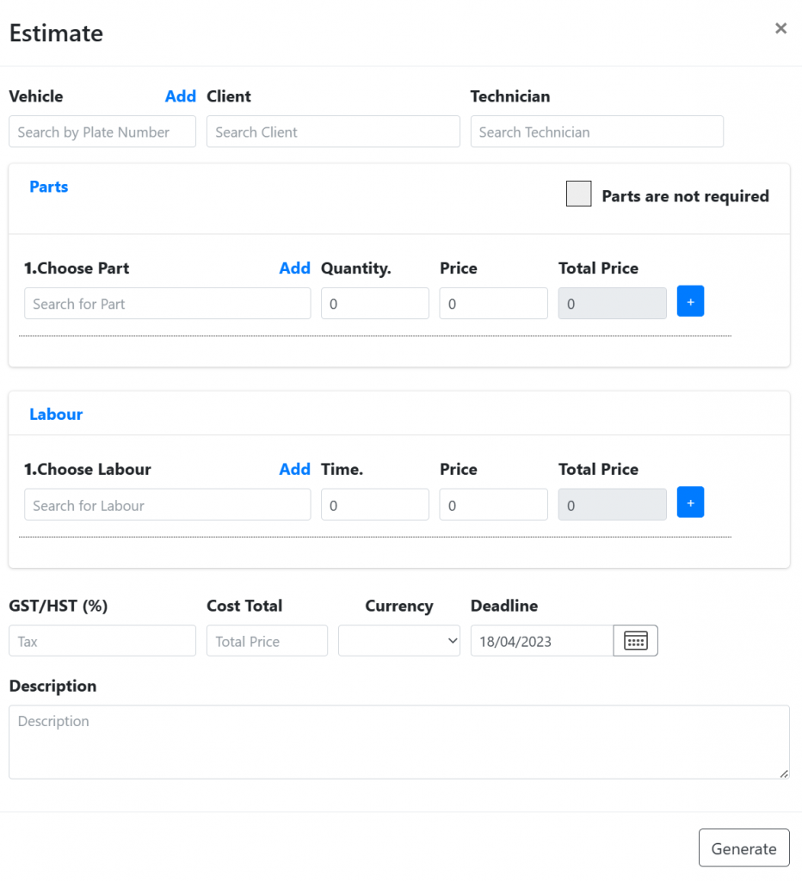Click the Add link next to Choose Labour
This screenshot has height=881, width=802.
tap(294, 469)
